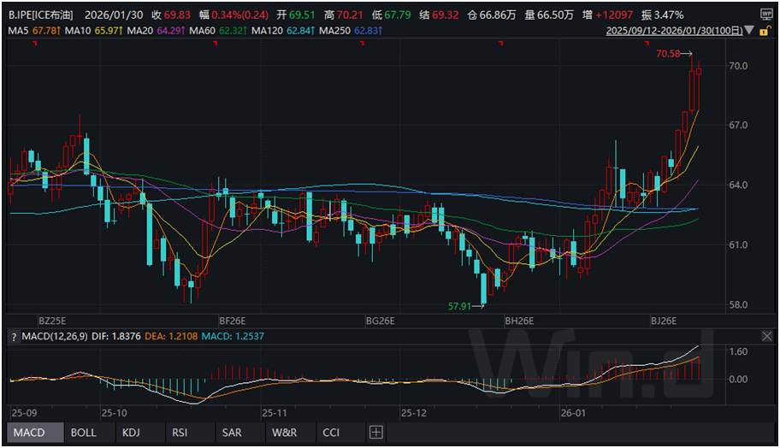780x448 pixels.
Task: Click the 幅 0.34%(0.24) change value
Action: [x=233, y=15]
